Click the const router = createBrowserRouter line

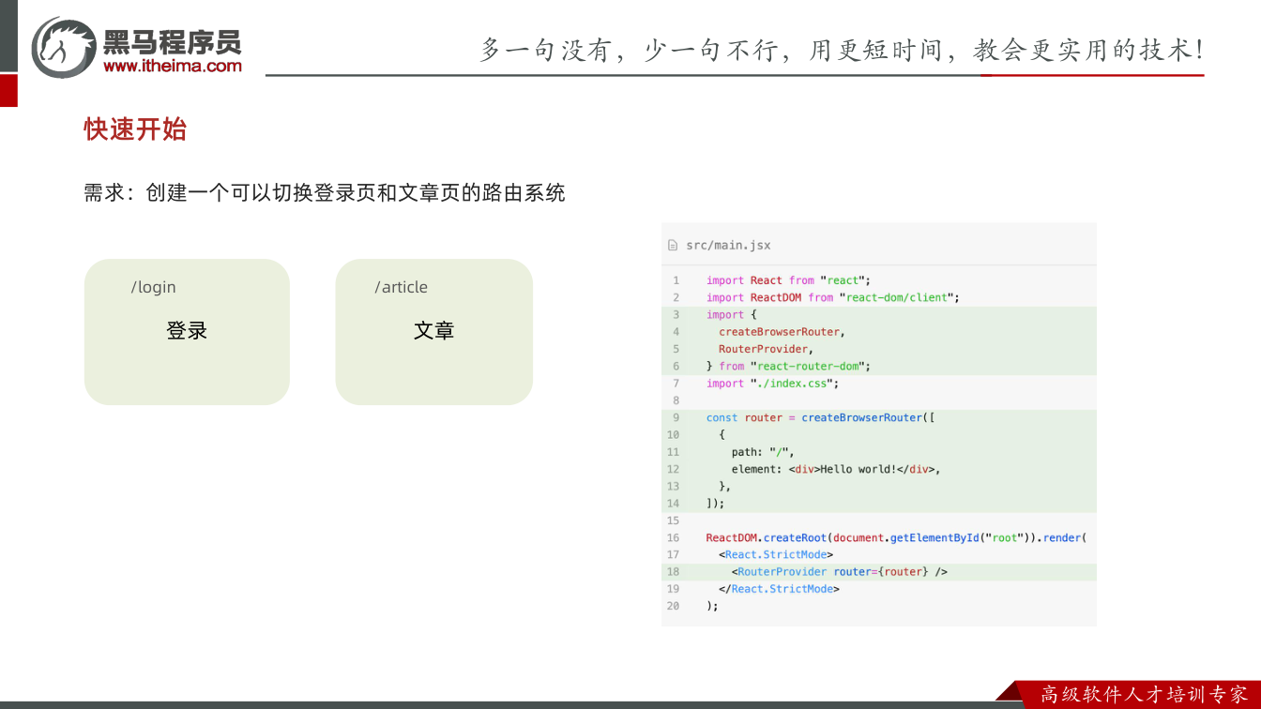(821, 417)
